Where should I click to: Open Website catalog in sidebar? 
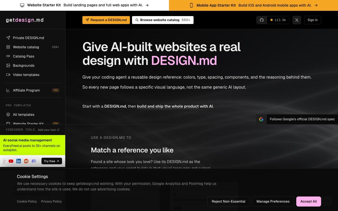[32, 47]
